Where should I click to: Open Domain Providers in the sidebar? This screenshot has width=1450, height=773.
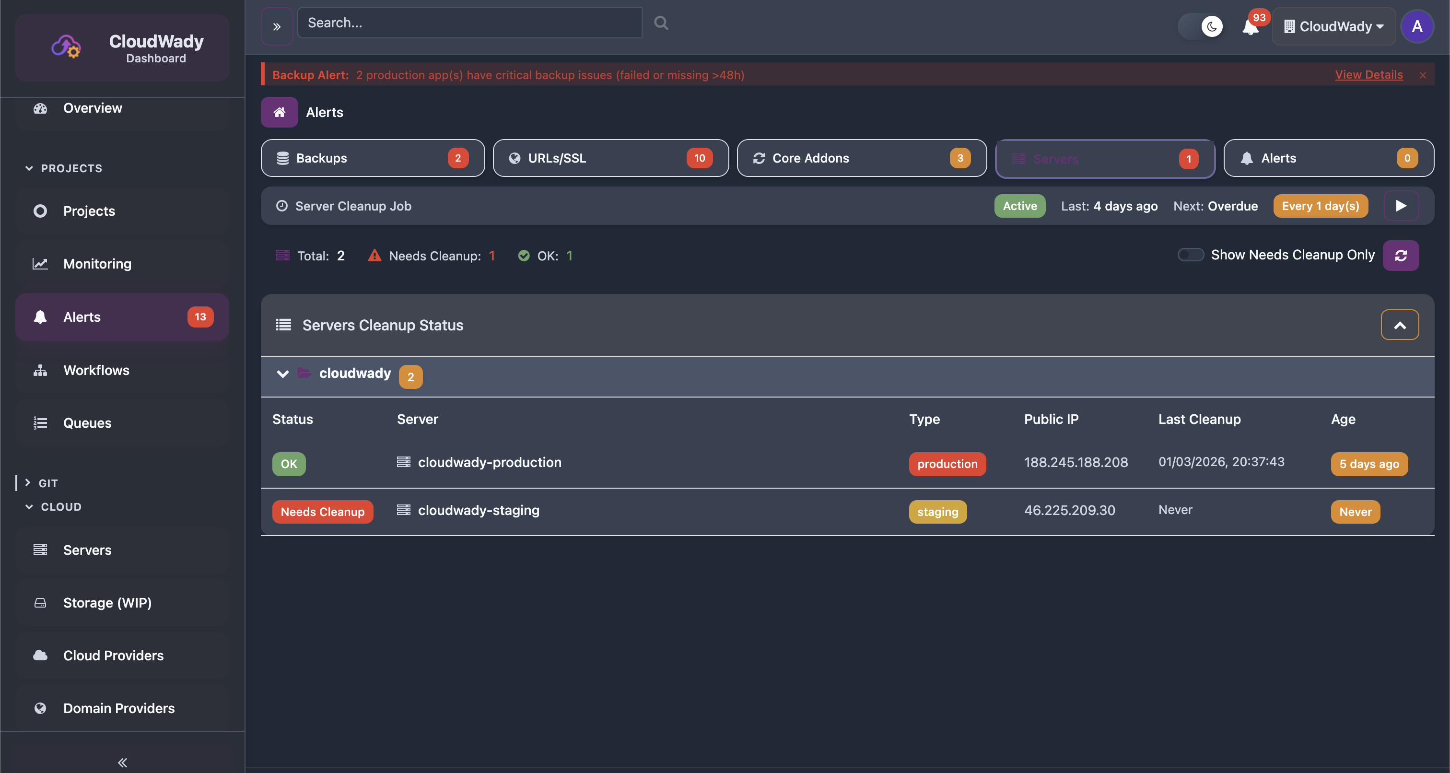(119, 708)
